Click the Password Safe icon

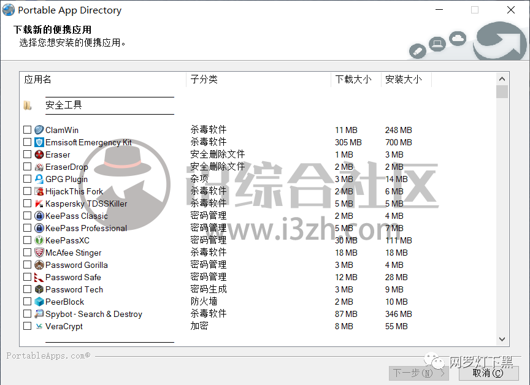(39, 277)
